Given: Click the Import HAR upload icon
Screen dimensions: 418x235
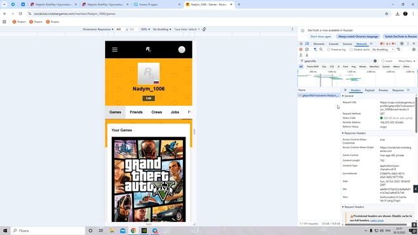Looking at the screenshot, I should [300, 55].
